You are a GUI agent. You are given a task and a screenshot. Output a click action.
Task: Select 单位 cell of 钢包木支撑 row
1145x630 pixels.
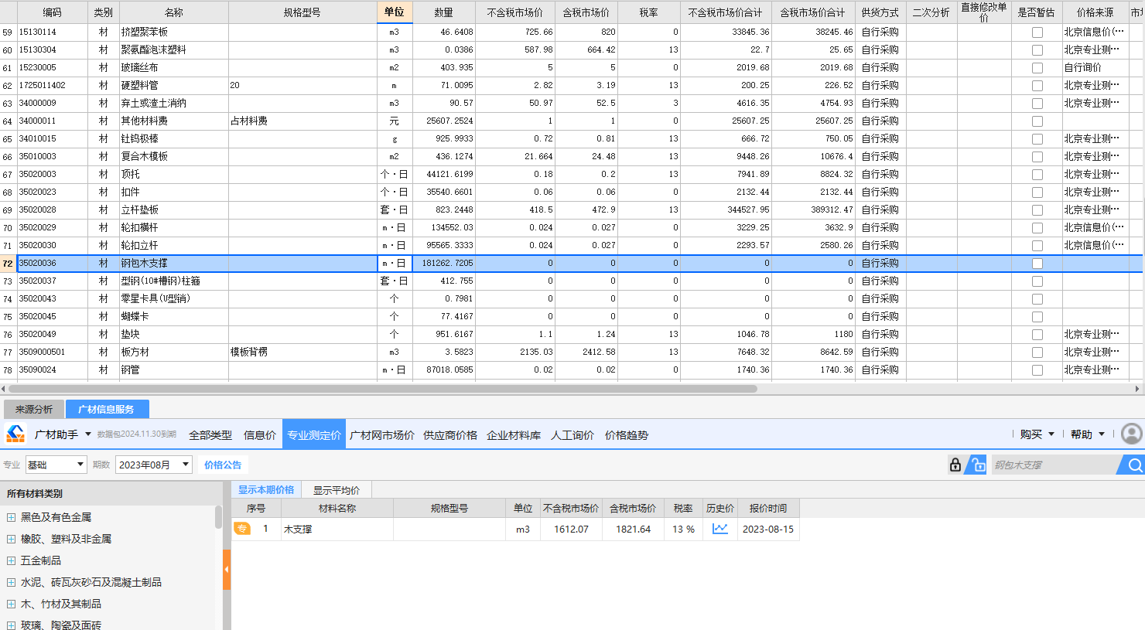(395, 264)
